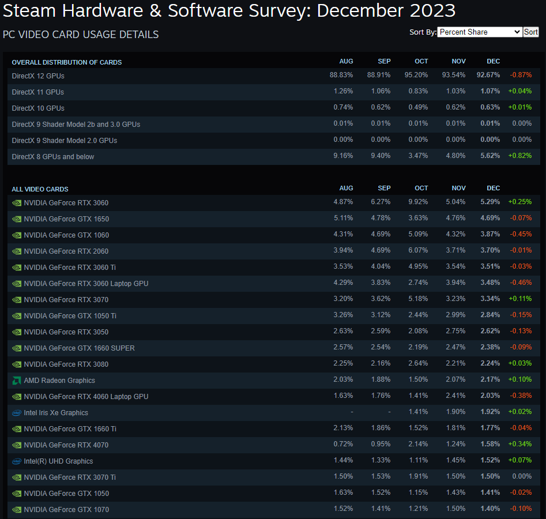Click NVIDIA logo beside GeForce RTX 3070
The image size is (546, 519).
click(17, 300)
